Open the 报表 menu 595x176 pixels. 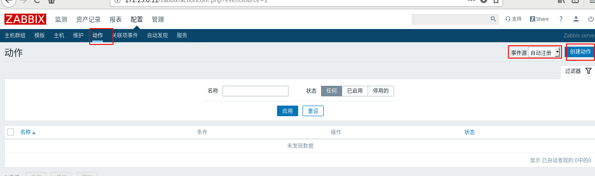116,19
